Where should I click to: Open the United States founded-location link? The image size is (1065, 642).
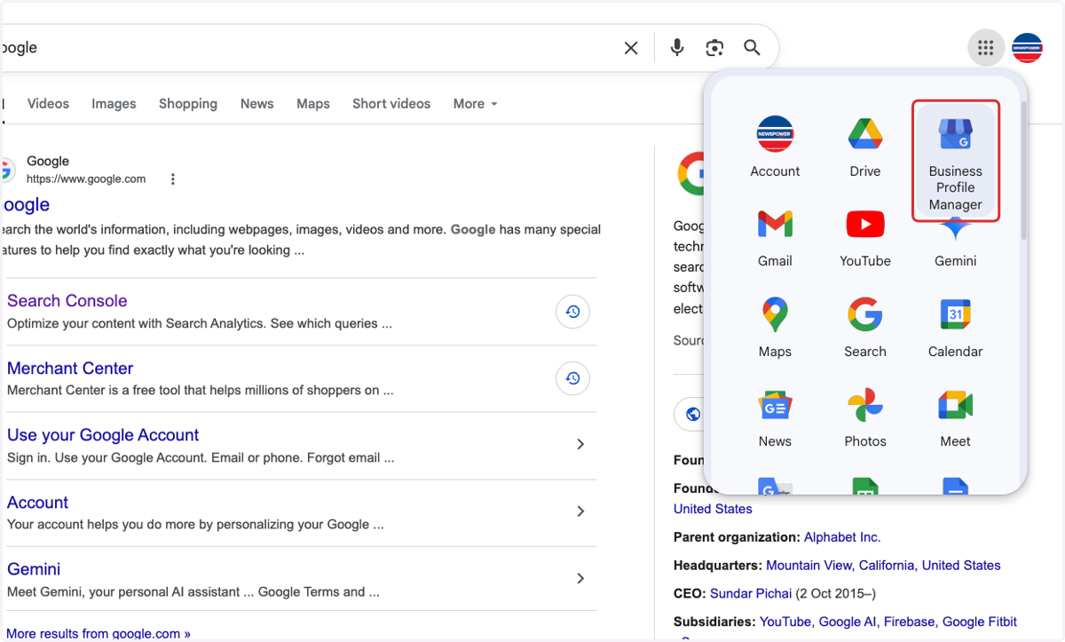[x=713, y=509]
